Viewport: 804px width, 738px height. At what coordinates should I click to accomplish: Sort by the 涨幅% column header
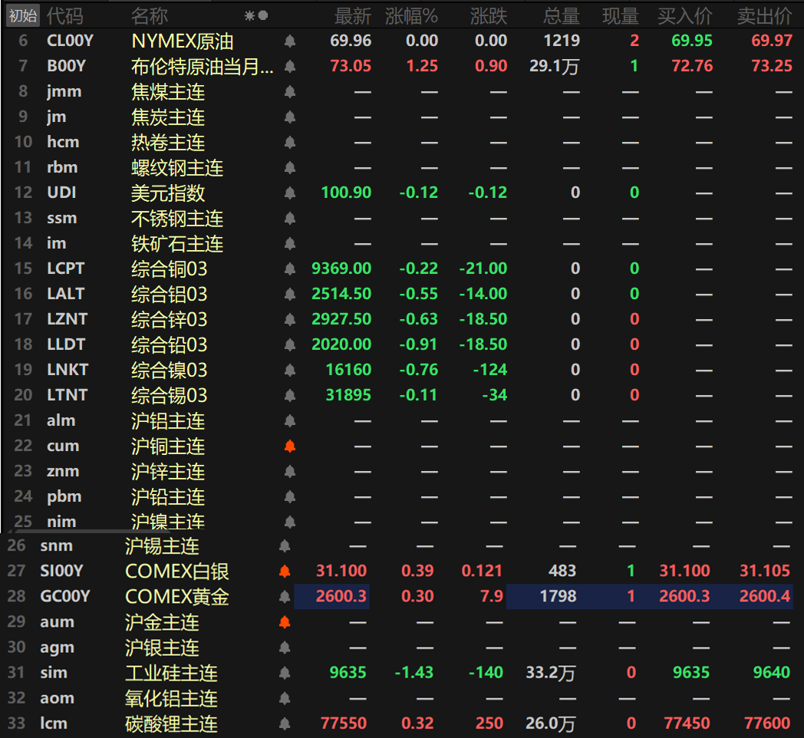(411, 15)
